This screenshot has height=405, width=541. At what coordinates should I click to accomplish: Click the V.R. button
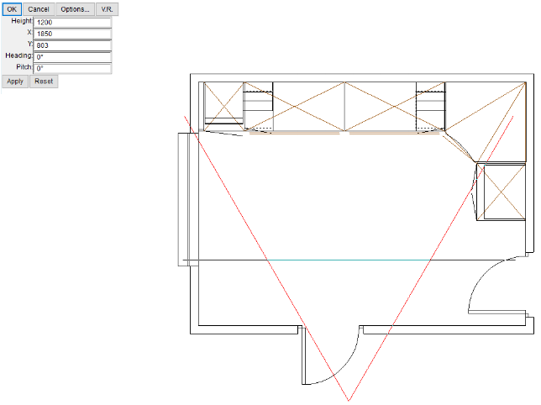coord(107,9)
